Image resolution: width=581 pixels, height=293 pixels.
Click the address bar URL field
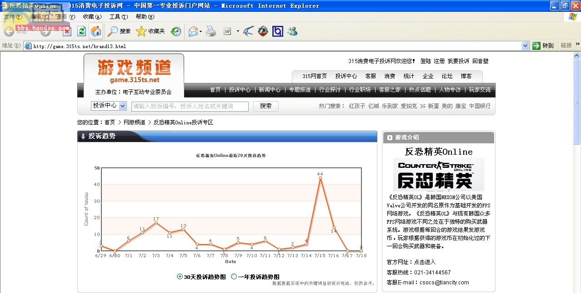click(276, 46)
